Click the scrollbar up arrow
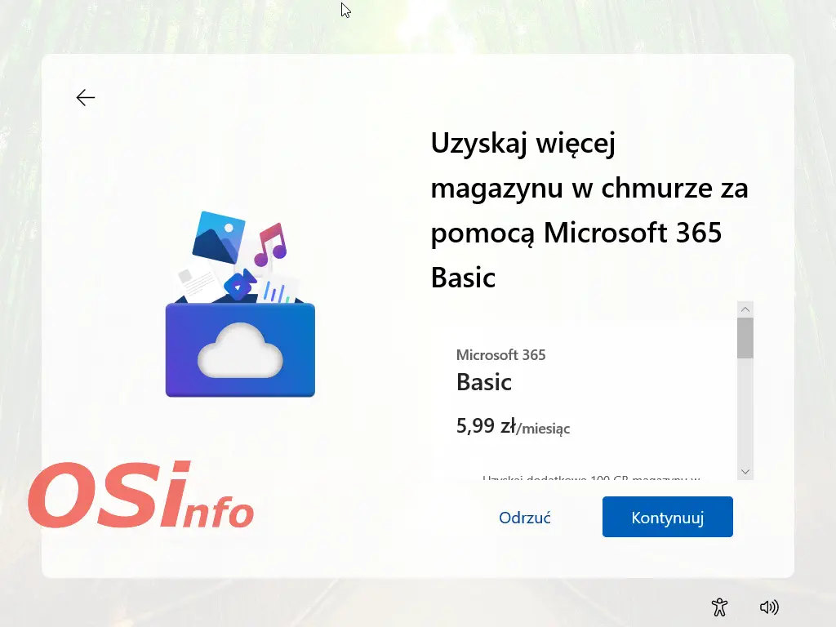This screenshot has width=836, height=627. (745, 309)
